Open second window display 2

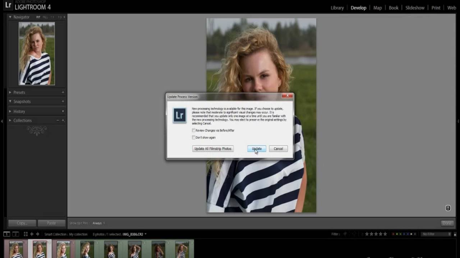[15, 234]
